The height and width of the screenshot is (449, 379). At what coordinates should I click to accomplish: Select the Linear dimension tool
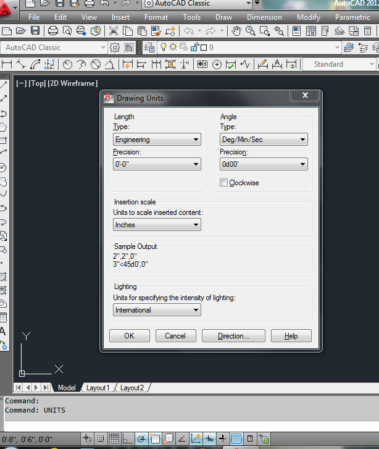7,64
